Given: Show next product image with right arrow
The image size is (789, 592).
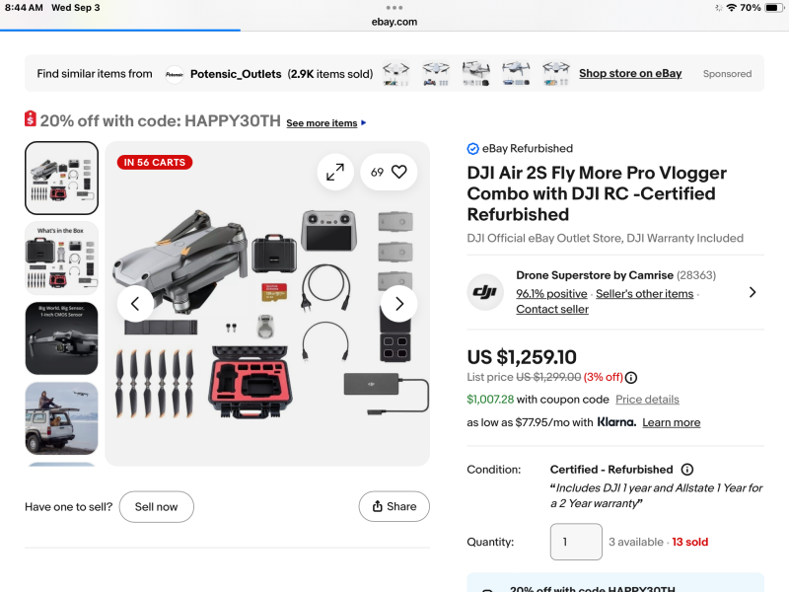Looking at the screenshot, I should point(398,304).
